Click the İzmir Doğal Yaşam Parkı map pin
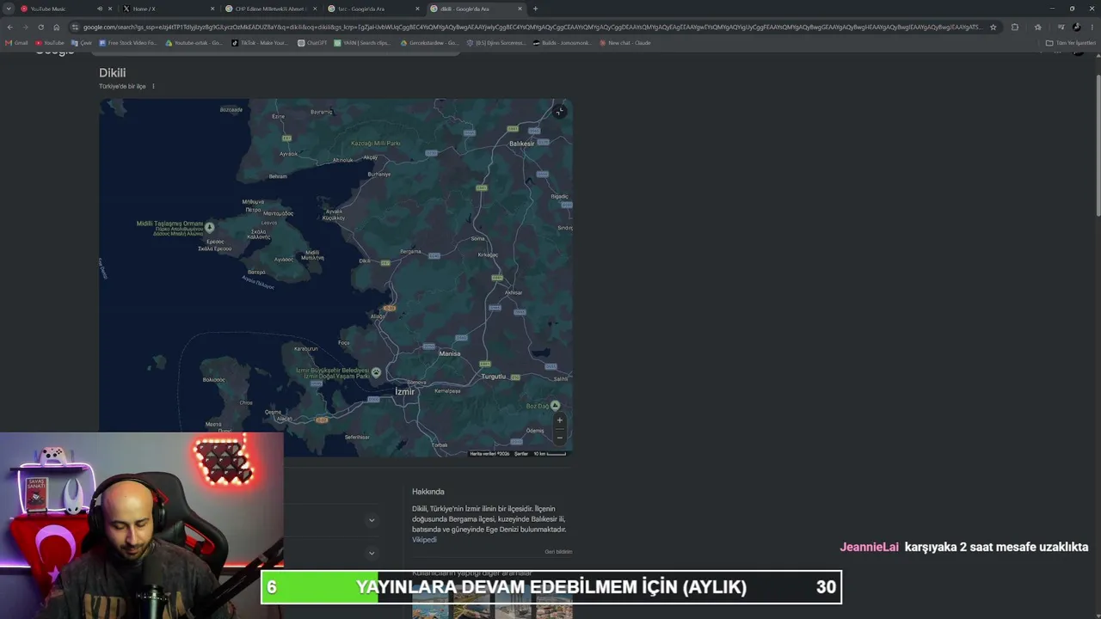This screenshot has height=619, width=1101. tap(376, 372)
